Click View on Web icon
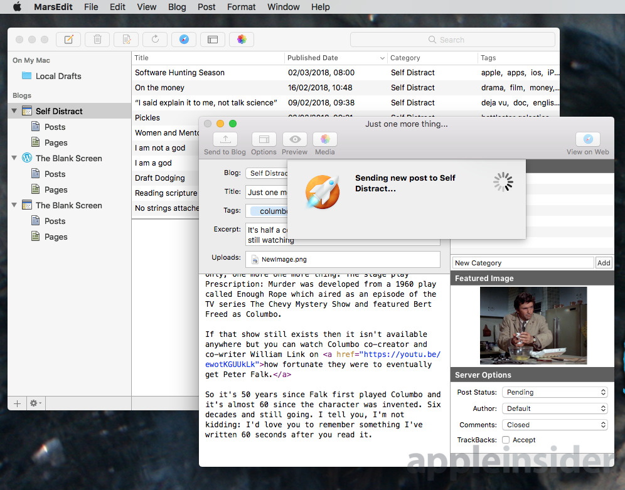Image resolution: width=625 pixels, height=490 pixels. point(588,139)
